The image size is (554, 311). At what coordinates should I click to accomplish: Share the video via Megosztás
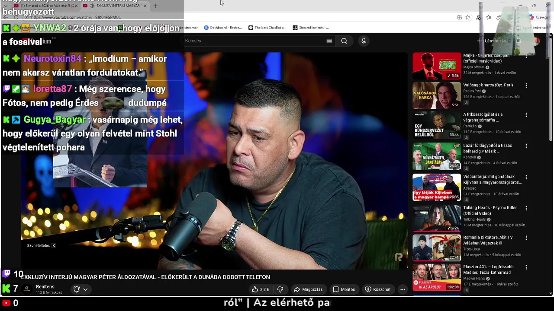(x=308, y=289)
